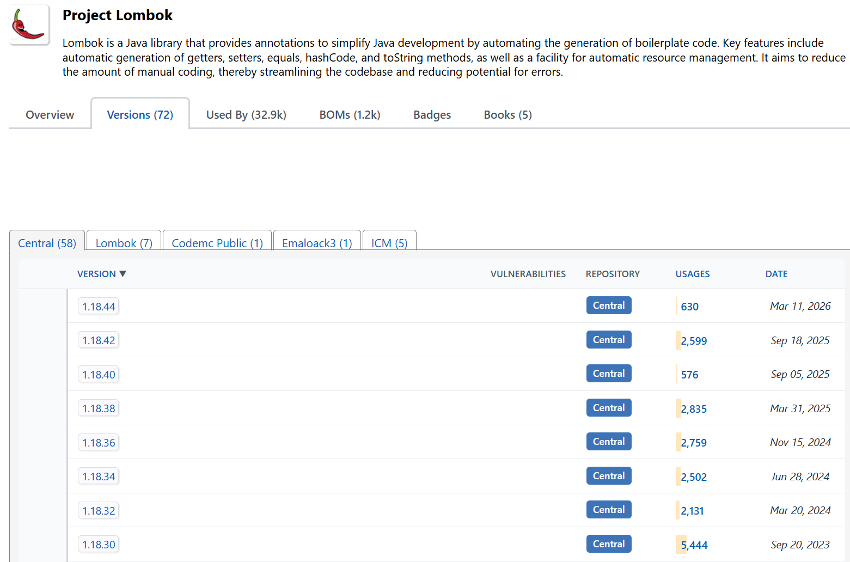Open the 2,599 usages link
Screen dimensions: 850x562
click(x=694, y=341)
